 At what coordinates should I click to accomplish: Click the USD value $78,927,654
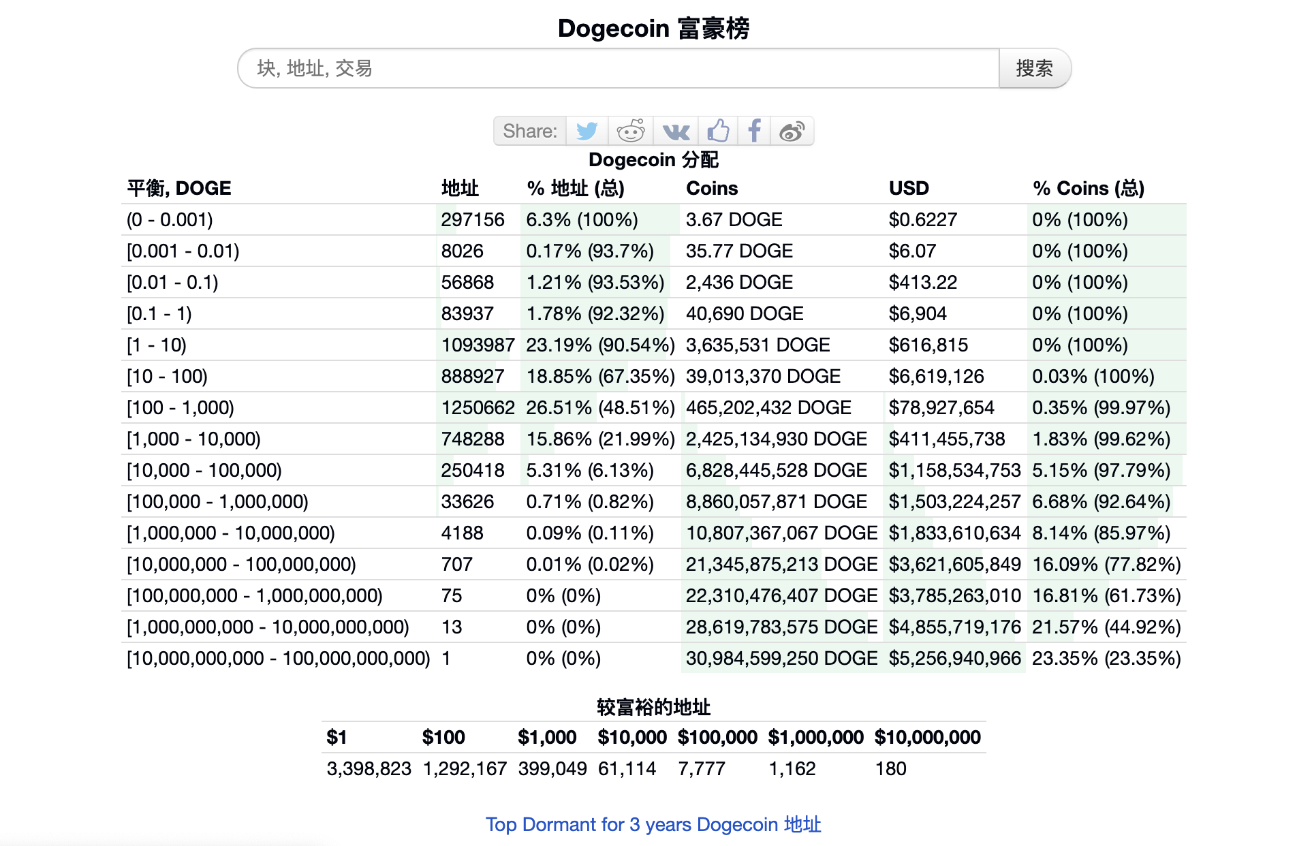[941, 407]
